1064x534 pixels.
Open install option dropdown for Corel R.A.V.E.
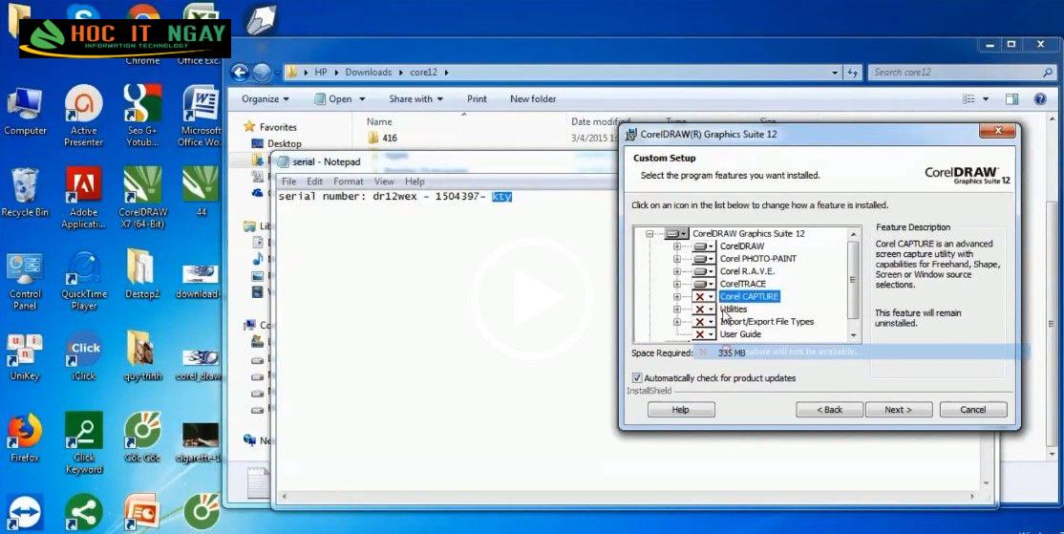pos(703,271)
